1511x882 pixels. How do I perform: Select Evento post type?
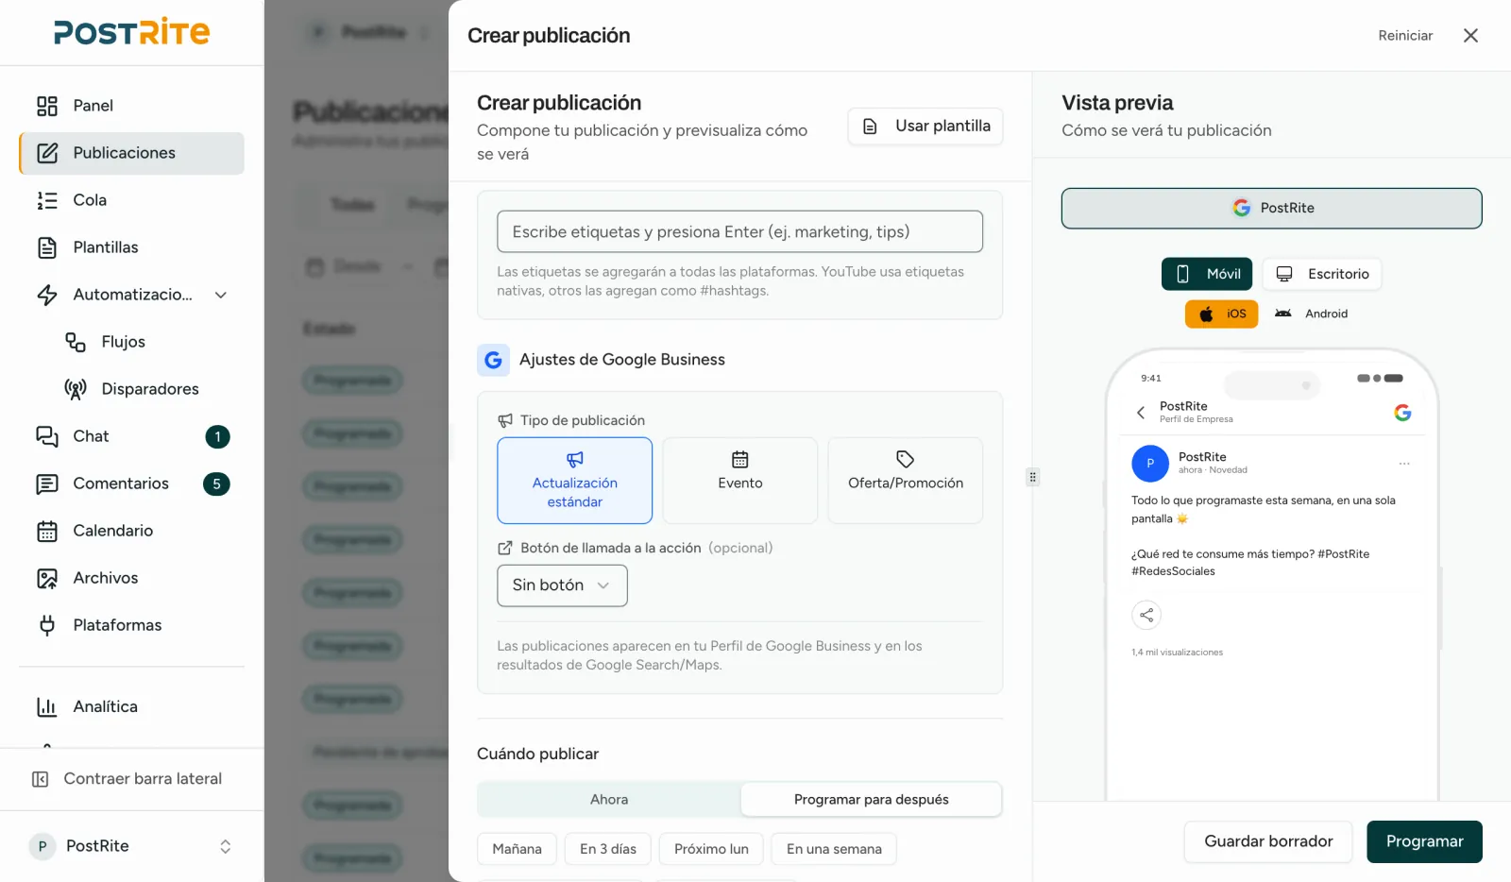(739, 481)
